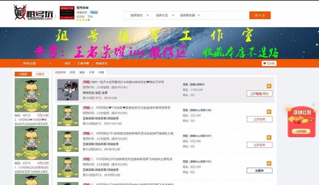Click the 立即领取 red packet button

(301, 131)
